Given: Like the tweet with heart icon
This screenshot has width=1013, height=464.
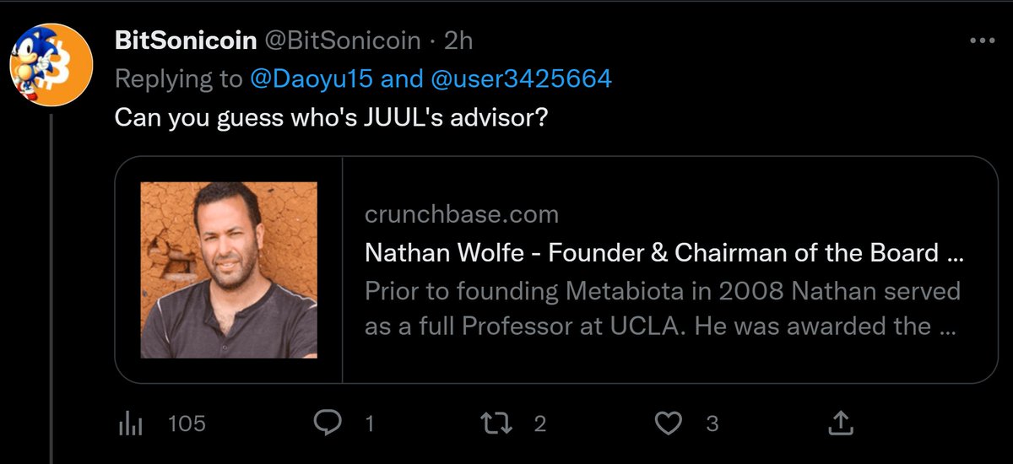Looking at the screenshot, I should 669,424.
